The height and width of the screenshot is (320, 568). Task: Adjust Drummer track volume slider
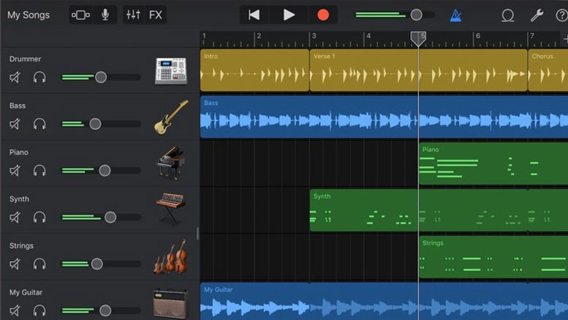(101, 77)
